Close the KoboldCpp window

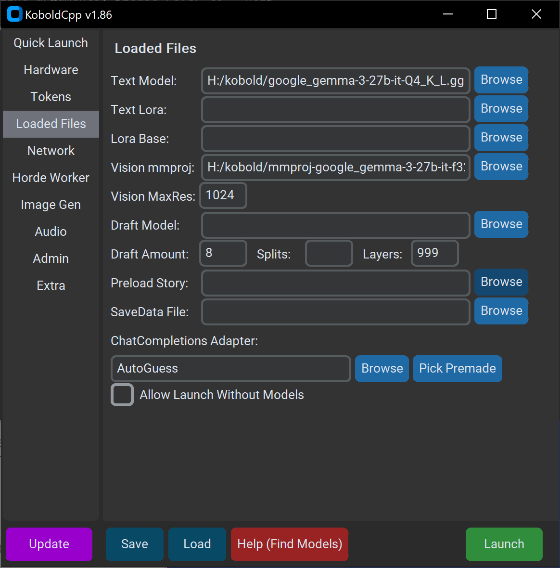(536, 14)
